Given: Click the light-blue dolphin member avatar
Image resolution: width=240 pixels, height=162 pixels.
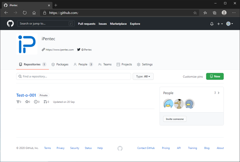Looking at the screenshot, I should click(168, 104).
